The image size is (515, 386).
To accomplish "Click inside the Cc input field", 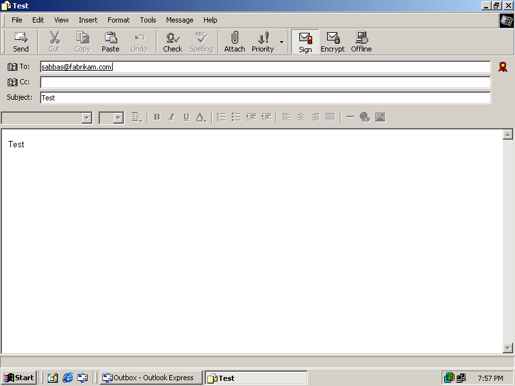I will point(265,82).
